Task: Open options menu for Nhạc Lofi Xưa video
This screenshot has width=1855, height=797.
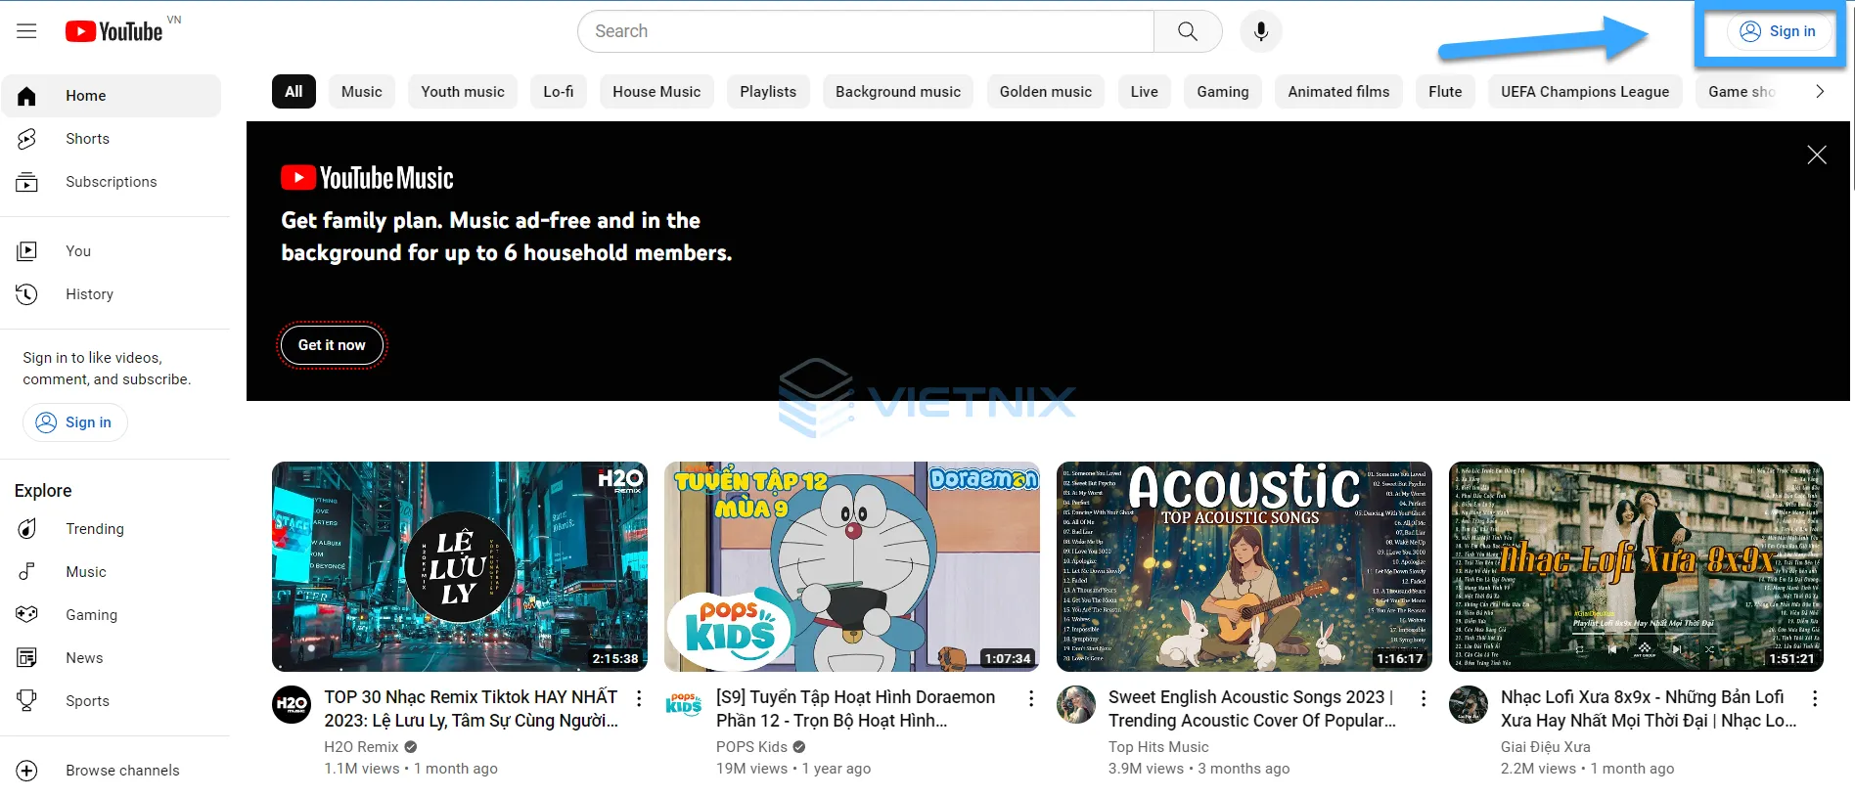Action: [x=1815, y=698]
